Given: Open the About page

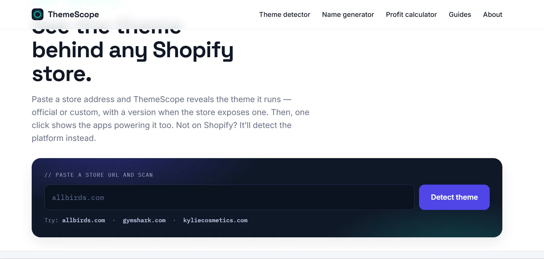Looking at the screenshot, I should click(492, 14).
